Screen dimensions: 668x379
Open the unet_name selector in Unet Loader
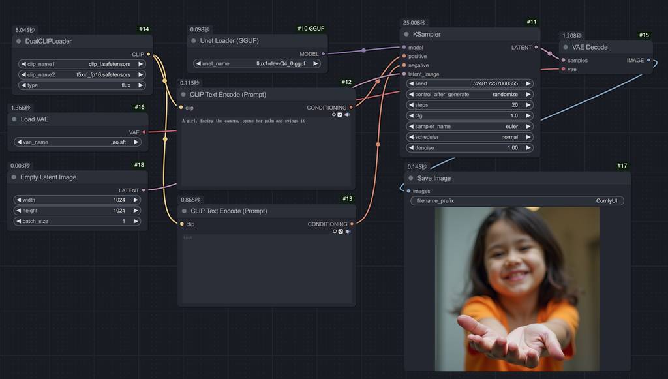257,64
